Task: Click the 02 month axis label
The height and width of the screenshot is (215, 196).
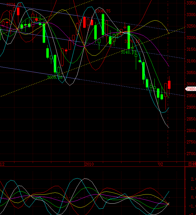Action: pyautogui.click(x=161, y=164)
